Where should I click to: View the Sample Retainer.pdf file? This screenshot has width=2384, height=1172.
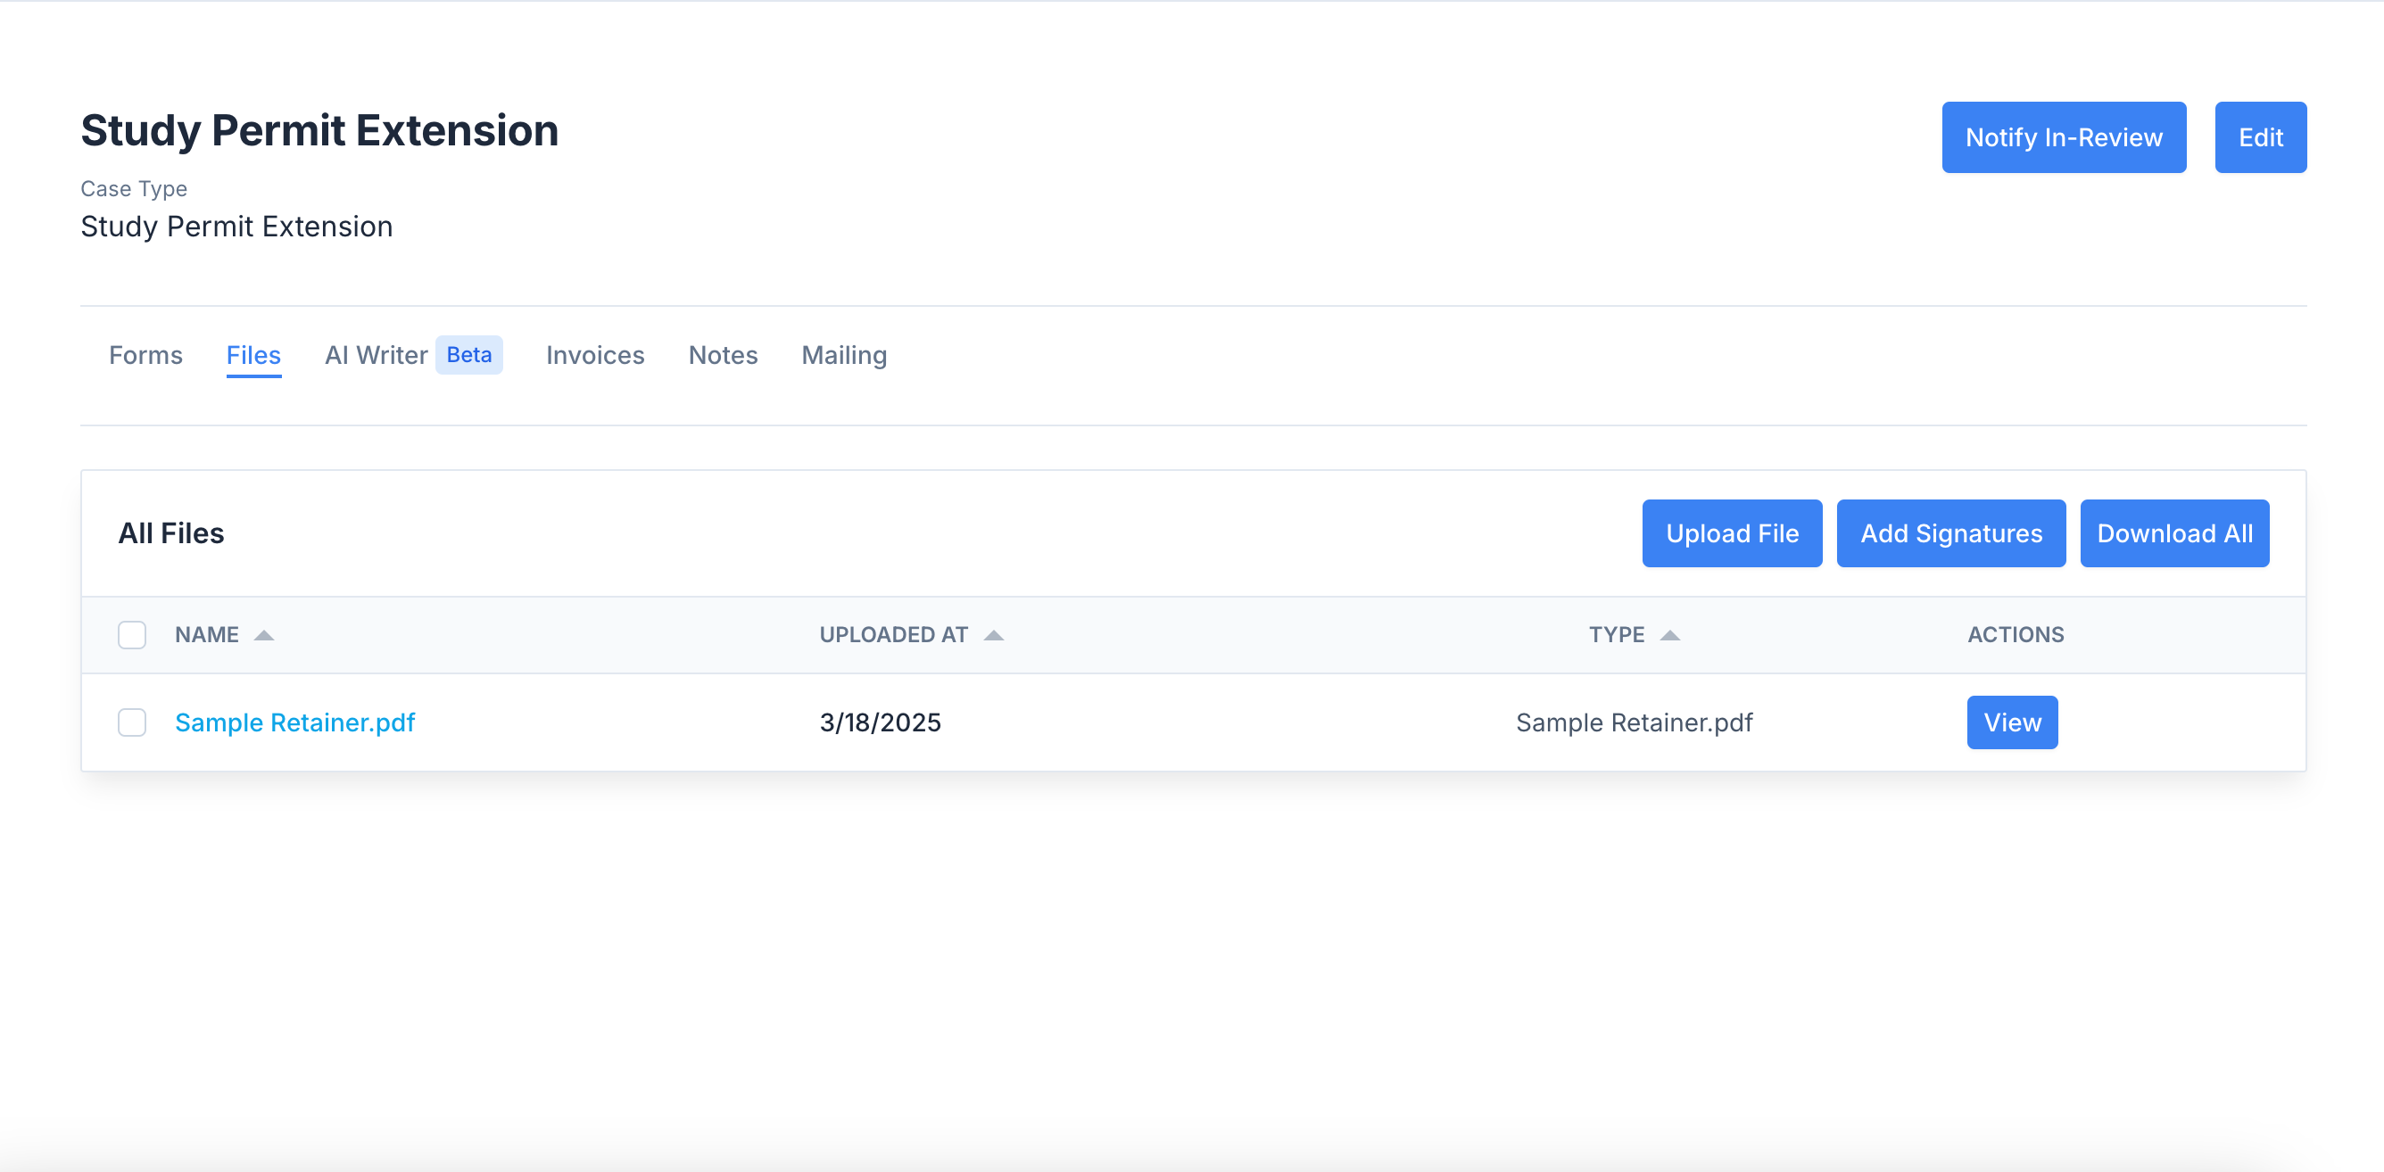coord(2012,722)
